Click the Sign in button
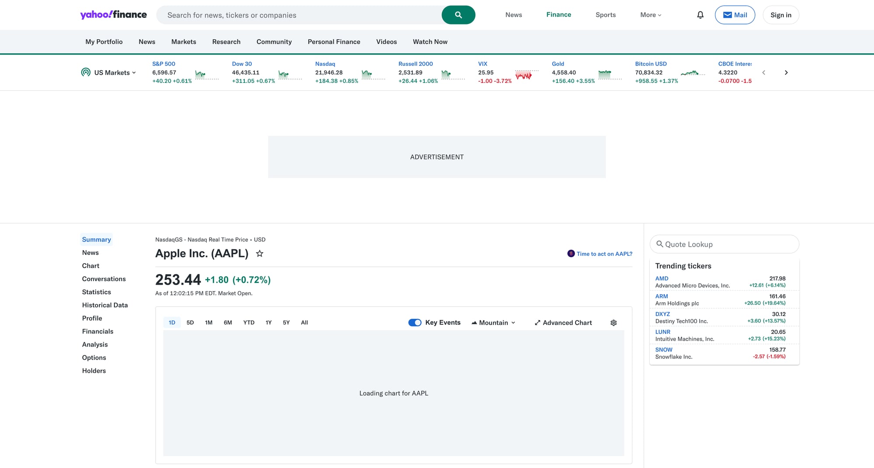Viewport: 874px width, 468px height. point(780,15)
